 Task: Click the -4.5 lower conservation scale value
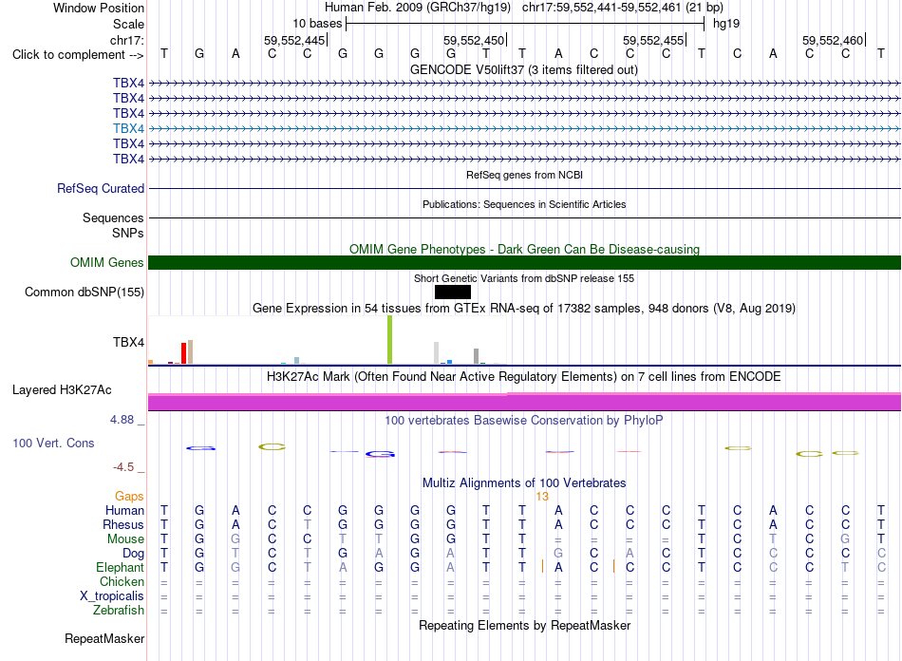point(123,467)
